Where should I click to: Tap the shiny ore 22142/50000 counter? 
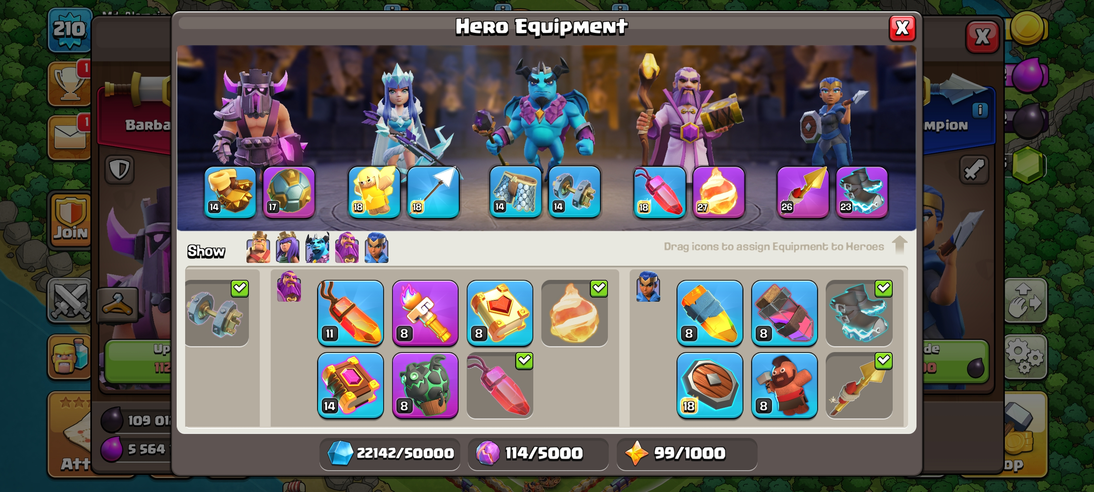click(390, 453)
